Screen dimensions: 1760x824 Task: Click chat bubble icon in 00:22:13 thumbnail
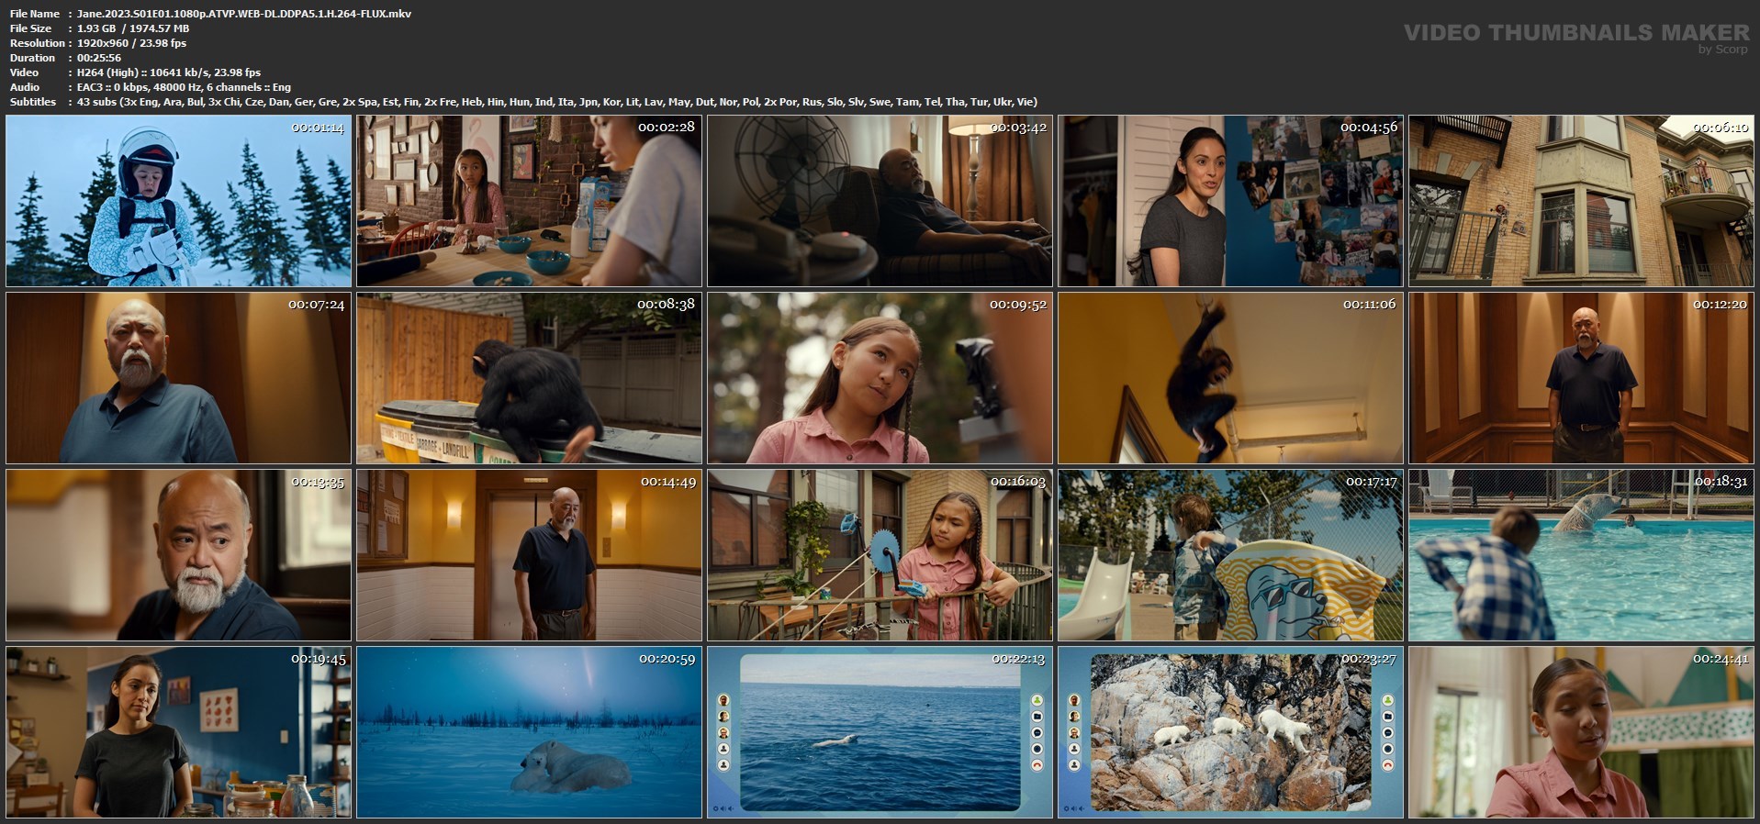1037,732
